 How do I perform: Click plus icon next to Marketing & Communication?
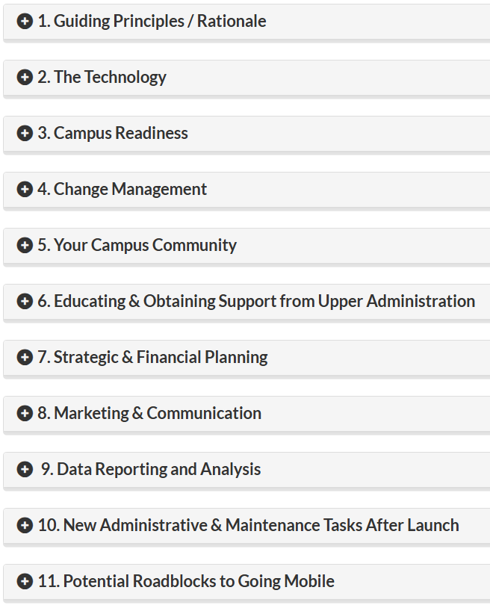[25, 413]
